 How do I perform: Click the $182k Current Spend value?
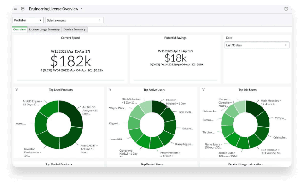(x=70, y=61)
